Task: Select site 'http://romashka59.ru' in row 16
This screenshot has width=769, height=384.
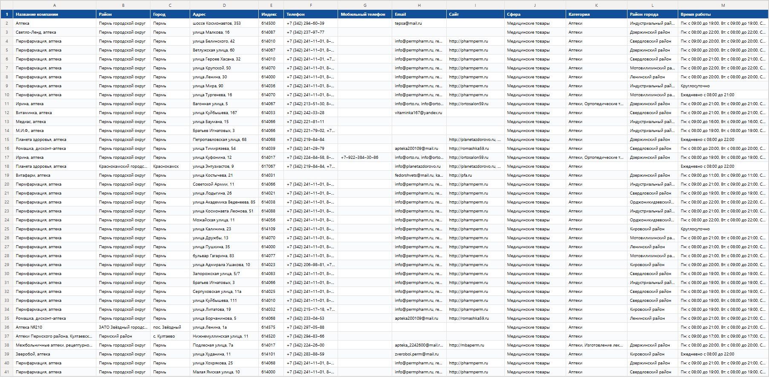Action: point(475,149)
